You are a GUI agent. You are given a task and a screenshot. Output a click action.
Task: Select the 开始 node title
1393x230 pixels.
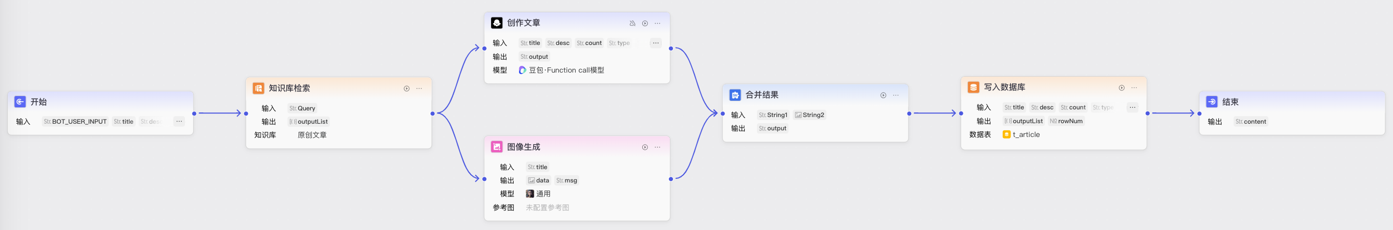click(x=39, y=102)
